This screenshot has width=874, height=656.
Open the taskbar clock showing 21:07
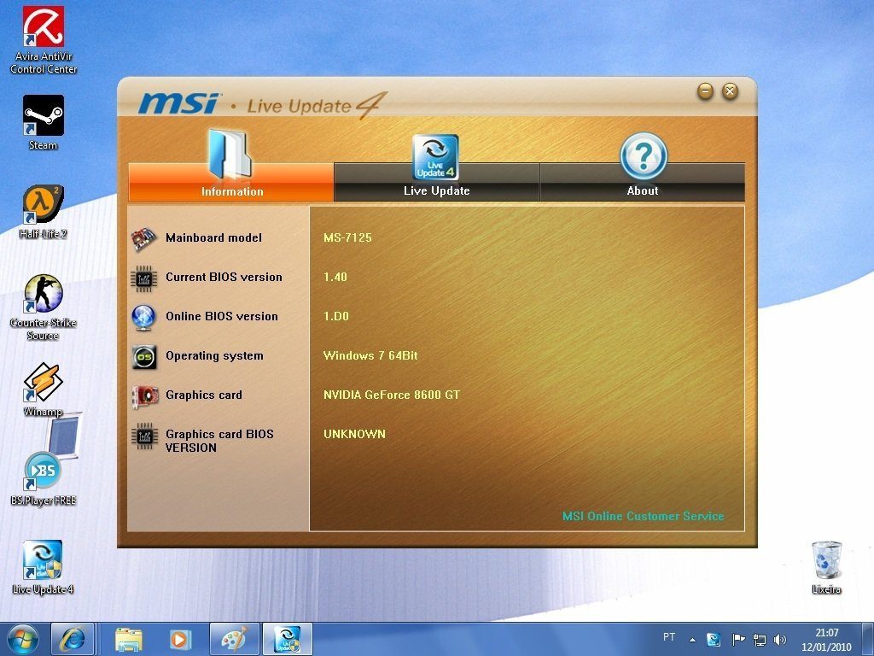click(826, 639)
